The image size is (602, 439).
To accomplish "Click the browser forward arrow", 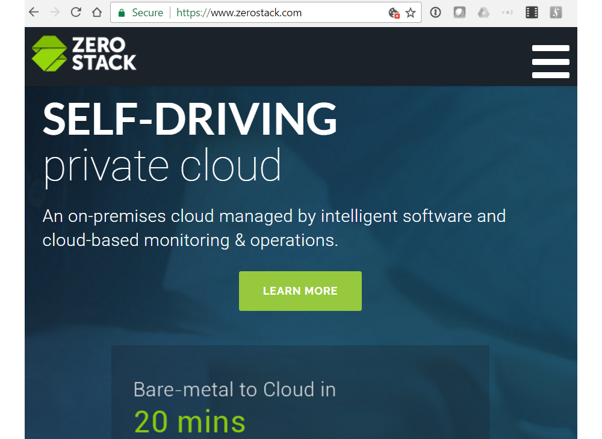I will click(55, 12).
